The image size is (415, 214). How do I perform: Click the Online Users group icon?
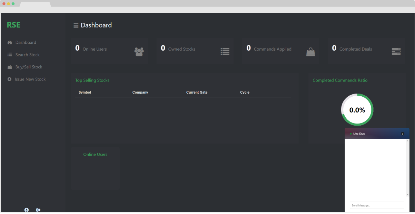coord(139,52)
